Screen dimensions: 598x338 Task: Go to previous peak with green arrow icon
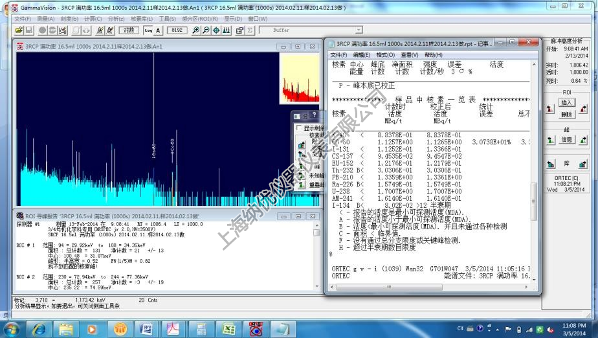pos(550,140)
